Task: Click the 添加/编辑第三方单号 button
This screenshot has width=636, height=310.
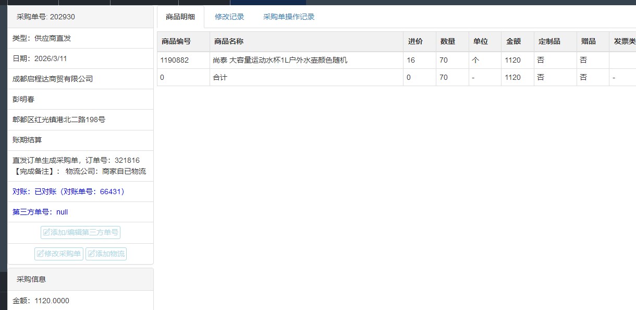Action: point(80,232)
